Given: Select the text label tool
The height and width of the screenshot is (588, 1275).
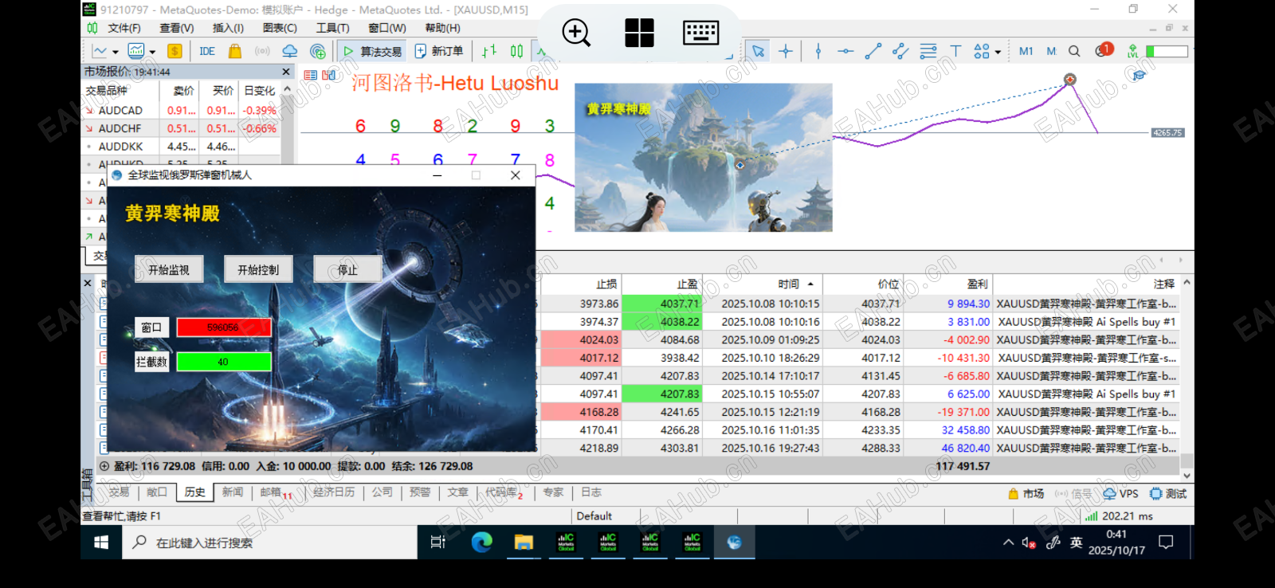Looking at the screenshot, I should click(x=955, y=51).
